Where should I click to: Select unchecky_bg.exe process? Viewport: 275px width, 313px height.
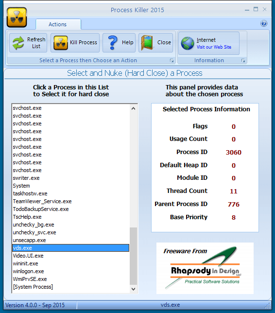[x=70, y=225]
